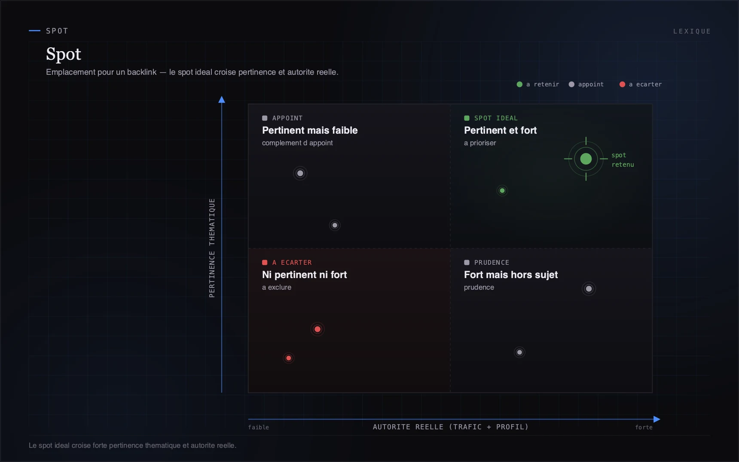Select the 'Ni pertinent ni fort' heading

[305, 275]
